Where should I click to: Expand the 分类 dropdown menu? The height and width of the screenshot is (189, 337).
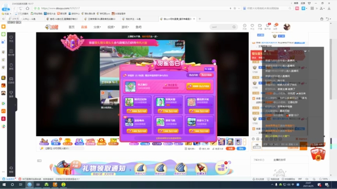97,27
